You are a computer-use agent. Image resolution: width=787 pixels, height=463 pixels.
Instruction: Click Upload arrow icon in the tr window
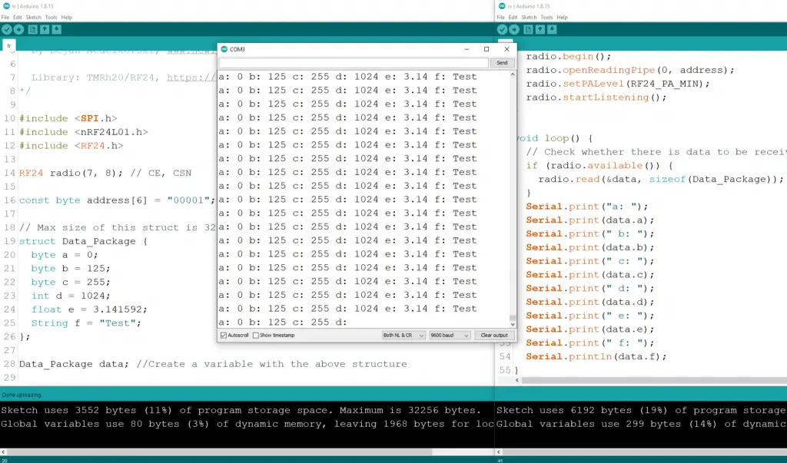[x=18, y=29]
